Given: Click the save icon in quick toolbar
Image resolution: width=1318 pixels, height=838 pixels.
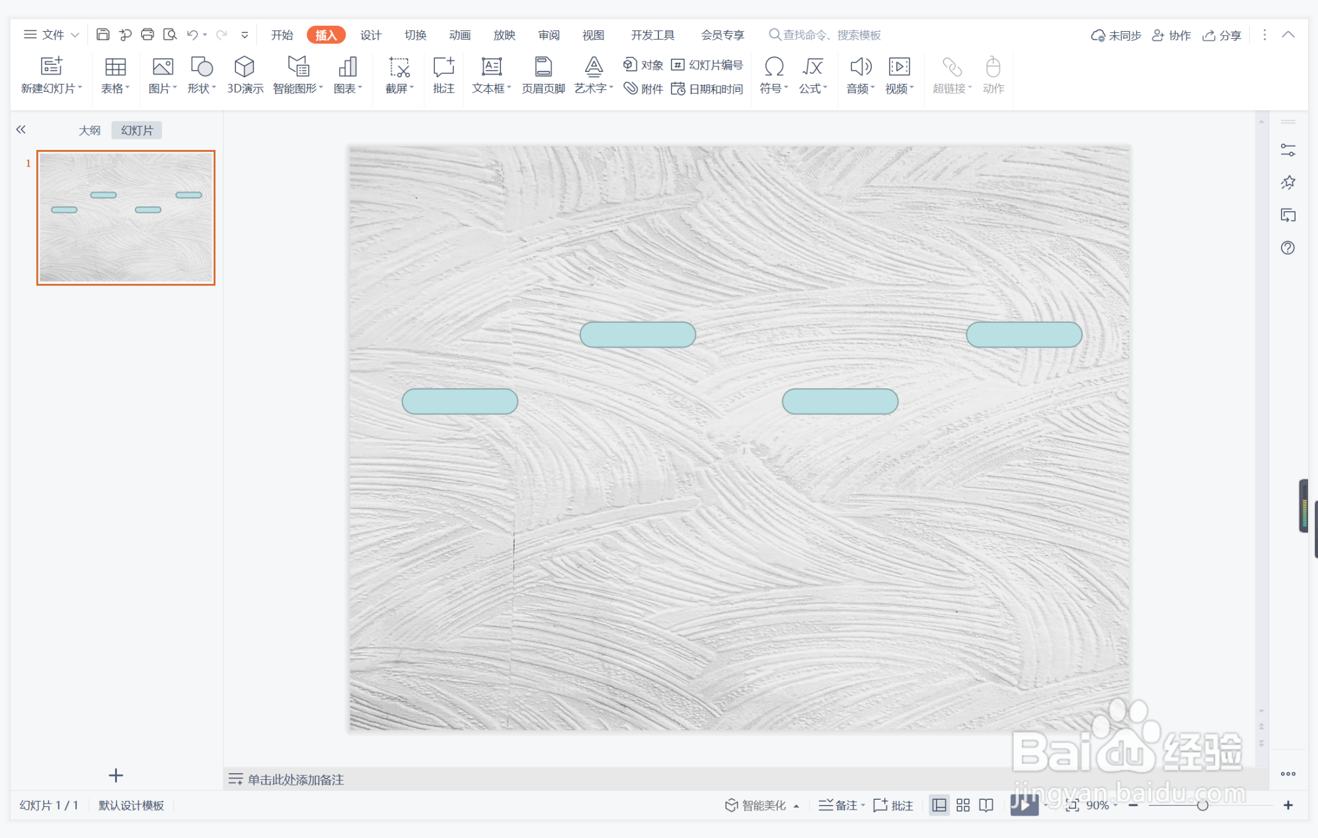Looking at the screenshot, I should [x=102, y=35].
